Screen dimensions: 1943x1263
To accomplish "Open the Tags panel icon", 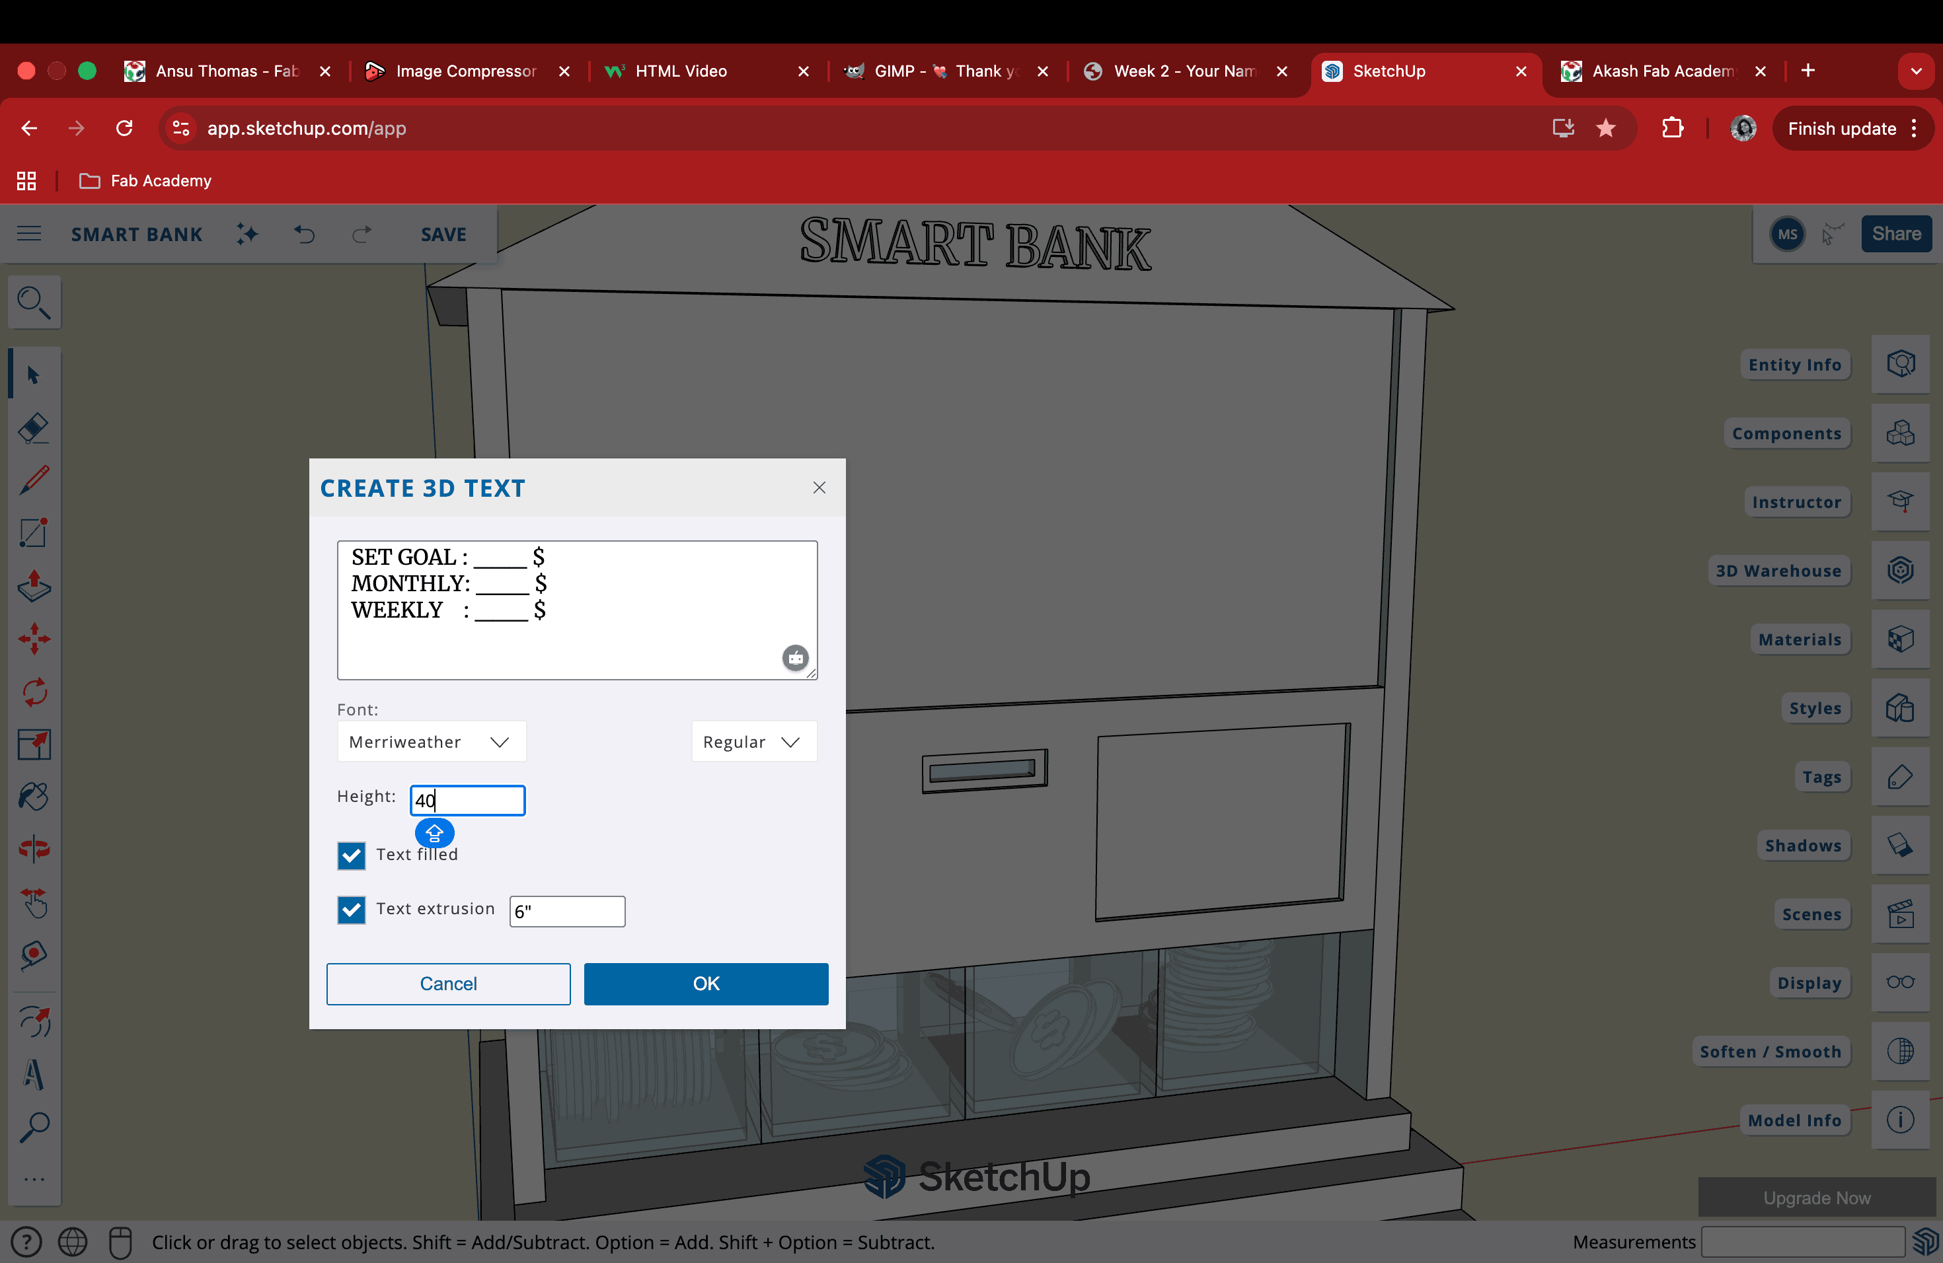I will 1900,776.
